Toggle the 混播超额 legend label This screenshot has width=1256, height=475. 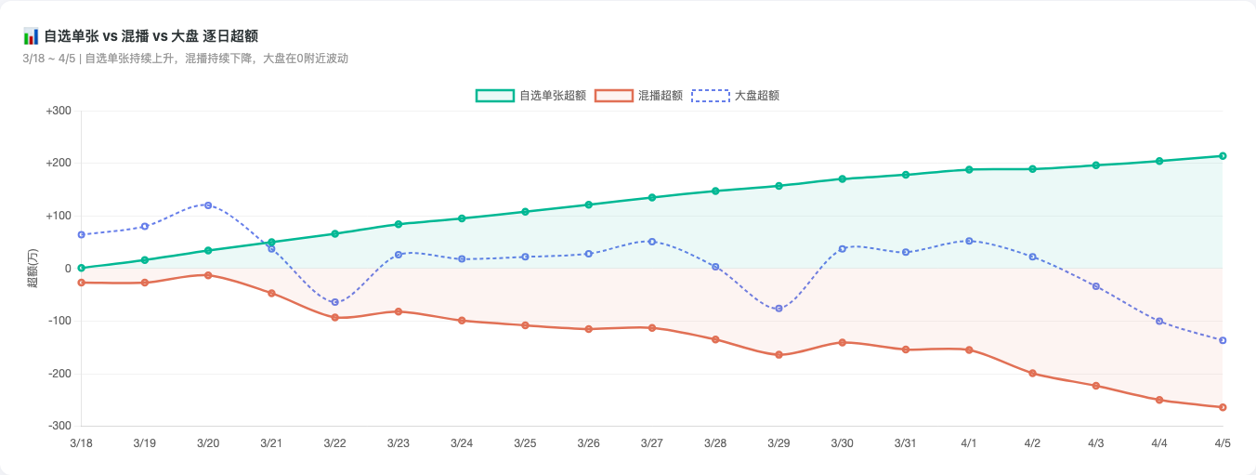[661, 96]
